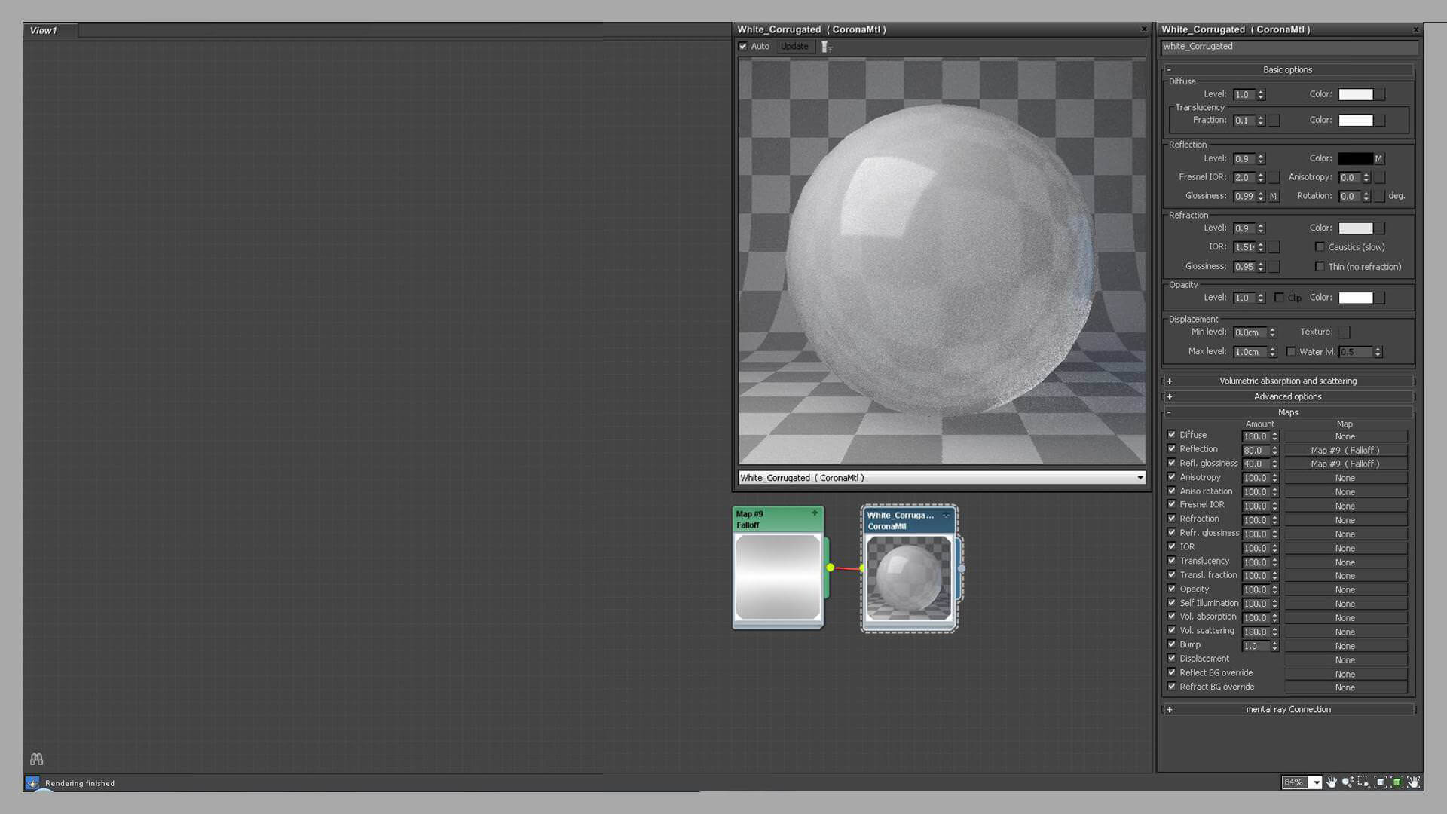Collapse the White_Corrugated node with minus icon
Screen dimensions: 1447x814
point(946,515)
